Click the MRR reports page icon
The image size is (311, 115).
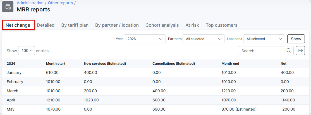(8, 7)
